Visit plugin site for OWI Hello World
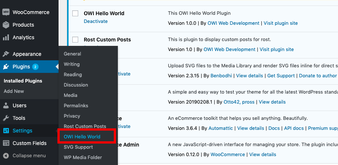The width and height of the screenshot is (338, 165). [281, 23]
